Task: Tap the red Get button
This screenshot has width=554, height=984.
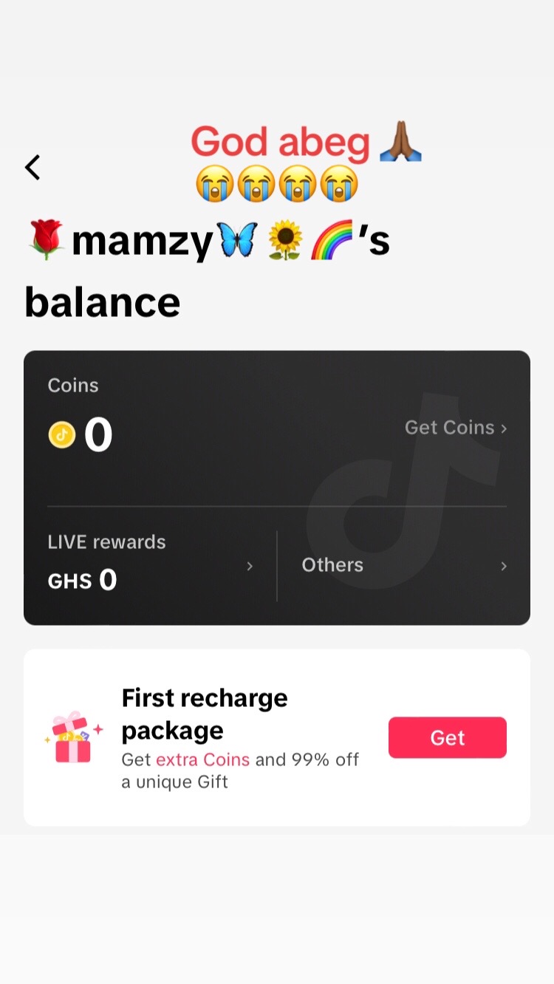Action: pos(448,737)
